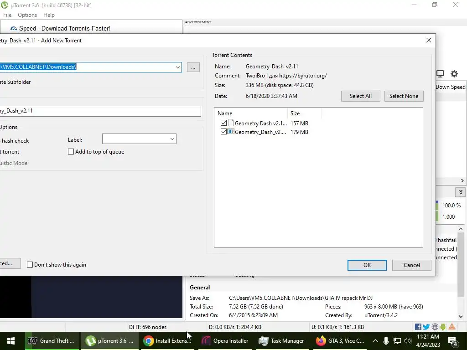Click 'Speed - Download Torrents Faster!' banner text
Viewport: 467px width, 350px height.
(x=65, y=29)
